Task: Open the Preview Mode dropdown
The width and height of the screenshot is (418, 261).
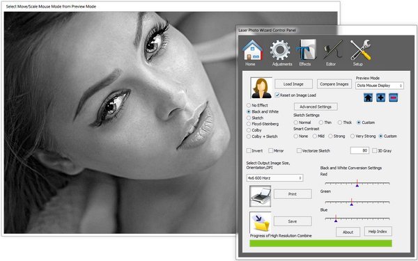Action: [380, 86]
